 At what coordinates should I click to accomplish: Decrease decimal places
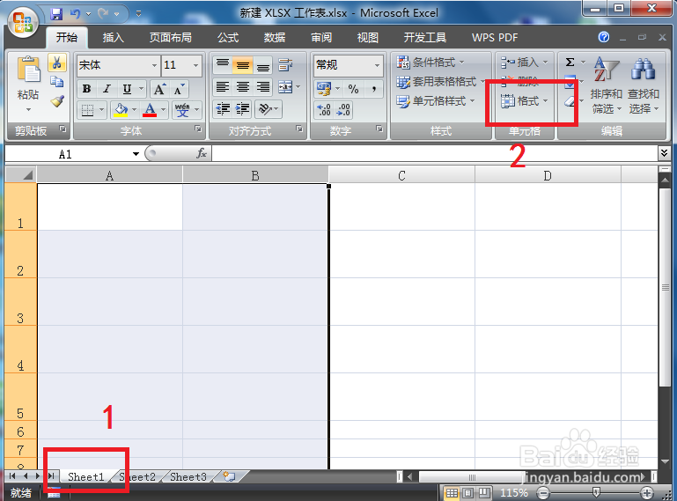click(343, 110)
